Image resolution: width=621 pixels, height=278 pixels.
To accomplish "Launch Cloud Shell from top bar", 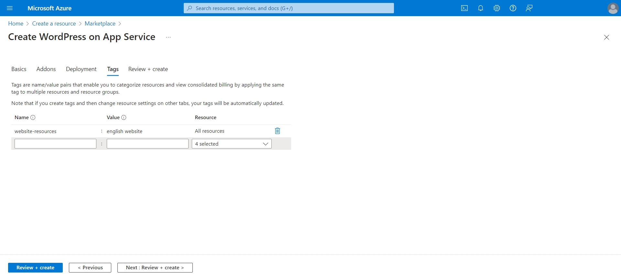I will pyautogui.click(x=464, y=8).
